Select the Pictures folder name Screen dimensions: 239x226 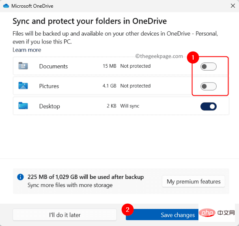tap(49, 86)
